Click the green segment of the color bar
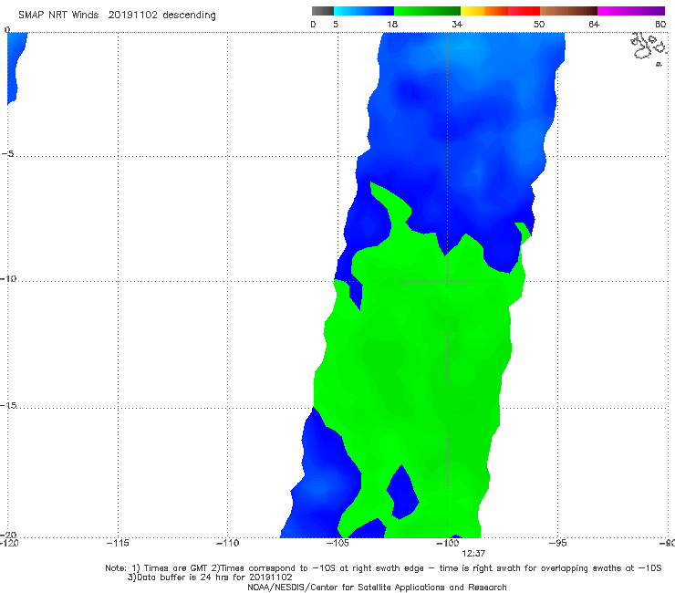This screenshot has width=675, height=593. click(427, 11)
